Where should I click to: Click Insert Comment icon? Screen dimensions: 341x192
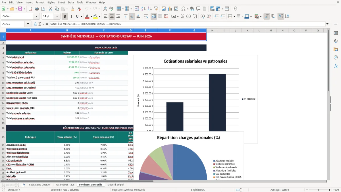[198, 9]
